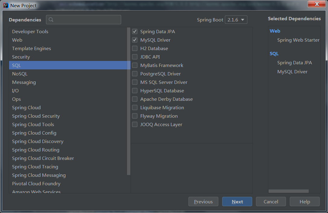Open the Spring Boot version dropdown

[236, 20]
